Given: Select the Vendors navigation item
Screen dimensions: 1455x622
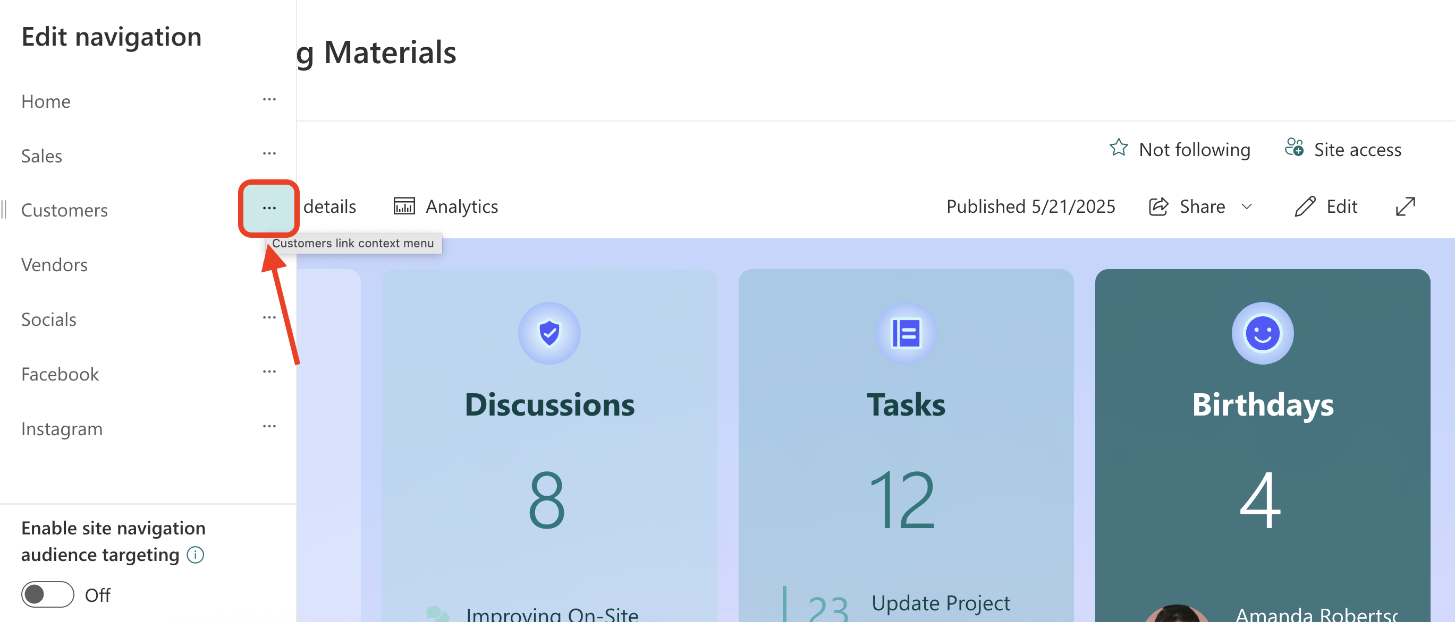Looking at the screenshot, I should tap(54, 264).
